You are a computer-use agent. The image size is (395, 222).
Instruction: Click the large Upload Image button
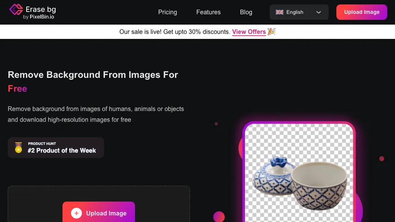(99, 212)
